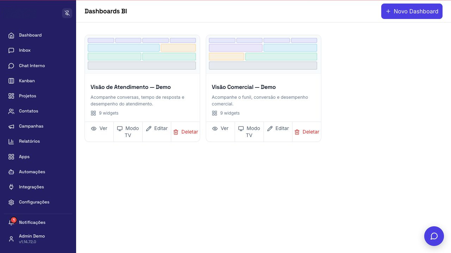Launch Modo TV for Visão Comercial
This screenshot has width=451, height=253.
pyautogui.click(x=249, y=132)
